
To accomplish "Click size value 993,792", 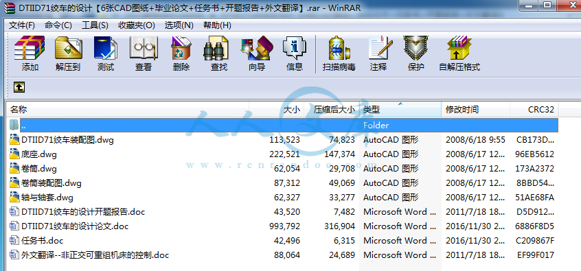I will [284, 226].
